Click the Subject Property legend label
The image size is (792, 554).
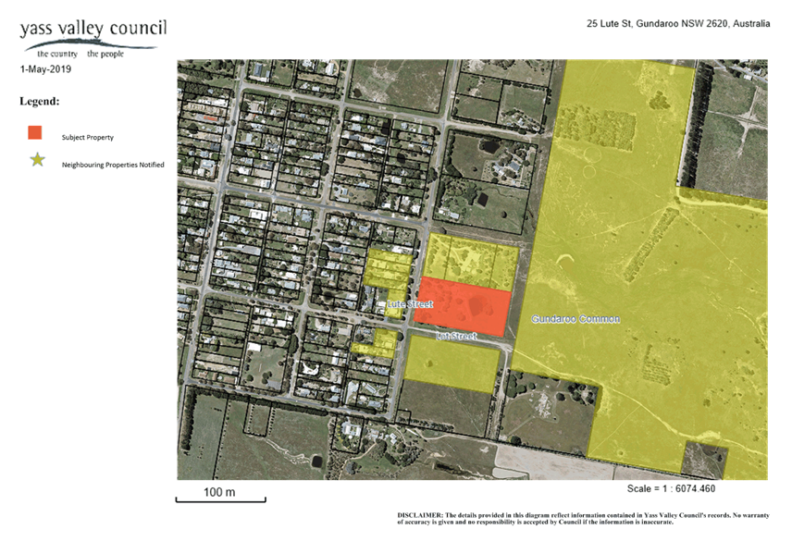tap(88, 137)
